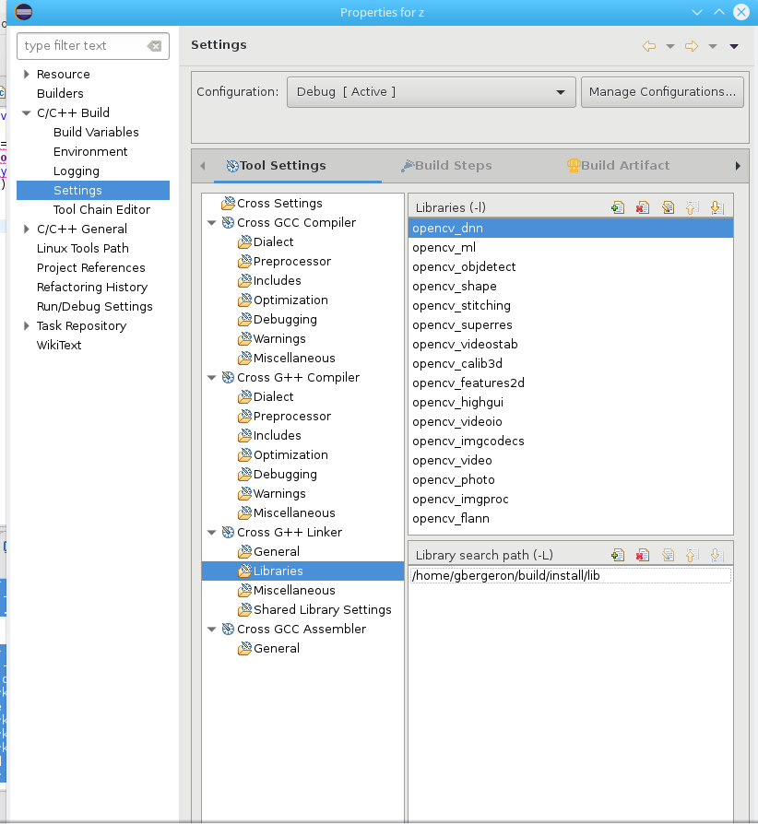Add a new Library search path (-L)
Screen dimensions: 758x824
coord(618,555)
